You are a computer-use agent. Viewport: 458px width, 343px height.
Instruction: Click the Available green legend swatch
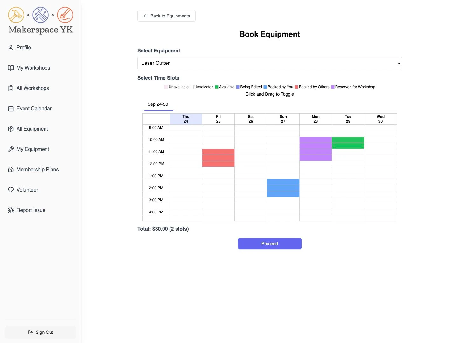pyautogui.click(x=217, y=87)
